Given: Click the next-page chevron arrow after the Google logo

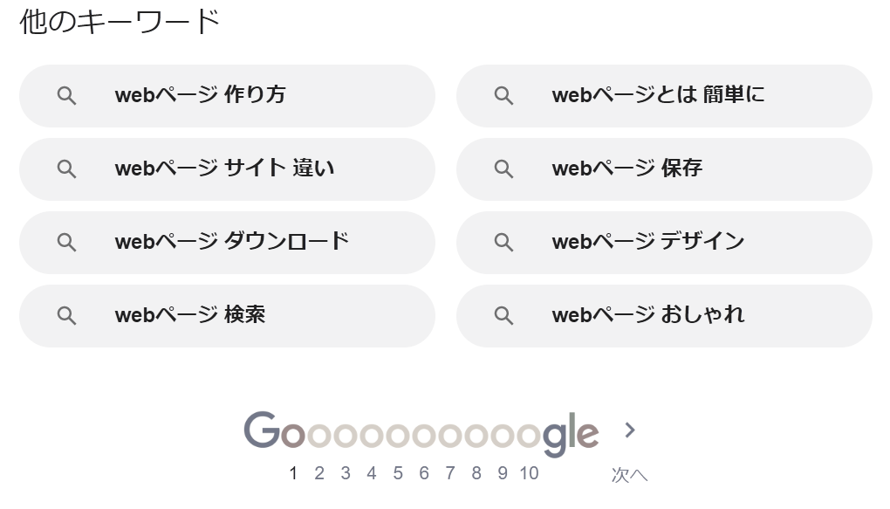Looking at the screenshot, I should coord(630,430).
